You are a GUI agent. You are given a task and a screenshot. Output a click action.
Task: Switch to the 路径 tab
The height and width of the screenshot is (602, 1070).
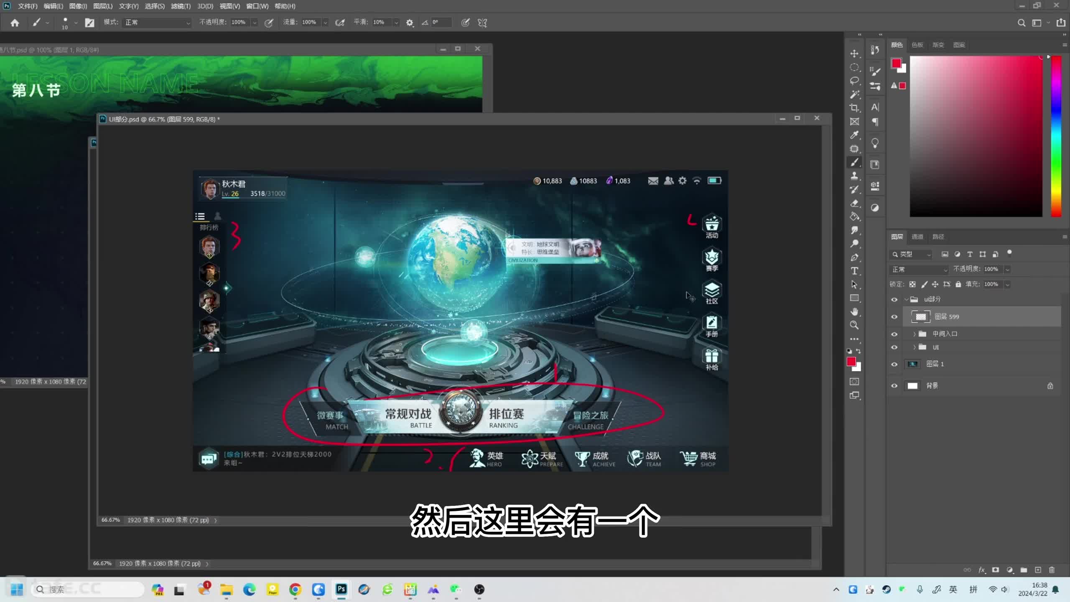938,237
